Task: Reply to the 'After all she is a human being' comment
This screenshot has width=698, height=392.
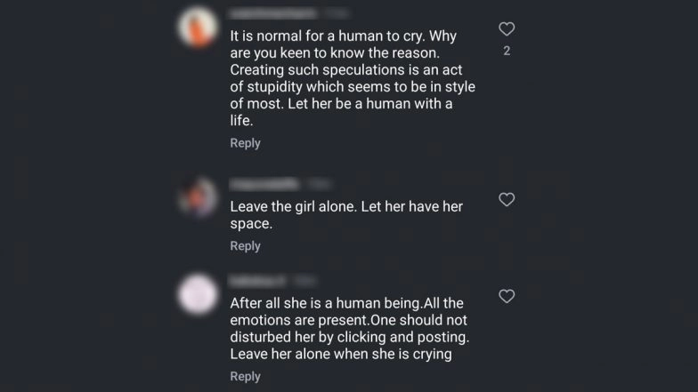Action: click(x=245, y=376)
